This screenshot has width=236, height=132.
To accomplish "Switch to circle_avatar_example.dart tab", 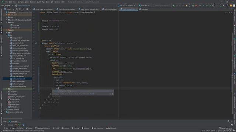I will pos(44,9).
